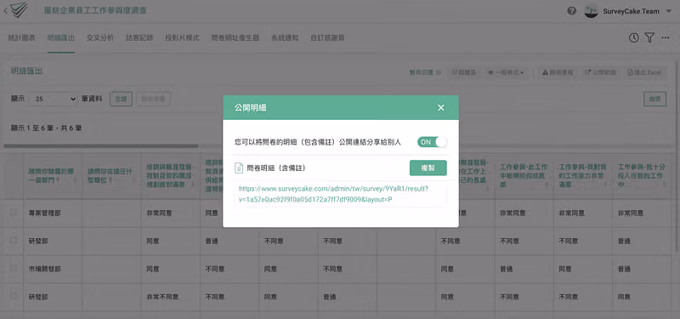Click the SurveyCake Team avatar
Viewport: 680px width, 319px height.
coord(591,11)
